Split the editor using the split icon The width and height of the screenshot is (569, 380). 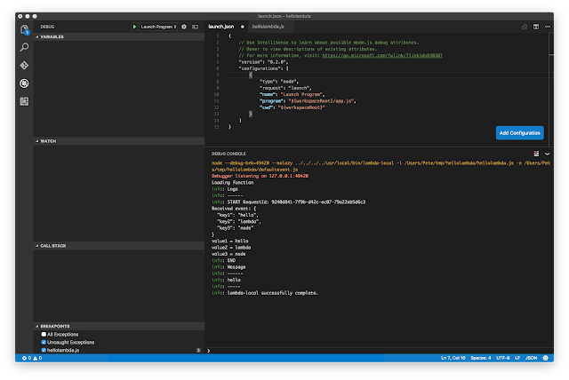tap(538, 27)
